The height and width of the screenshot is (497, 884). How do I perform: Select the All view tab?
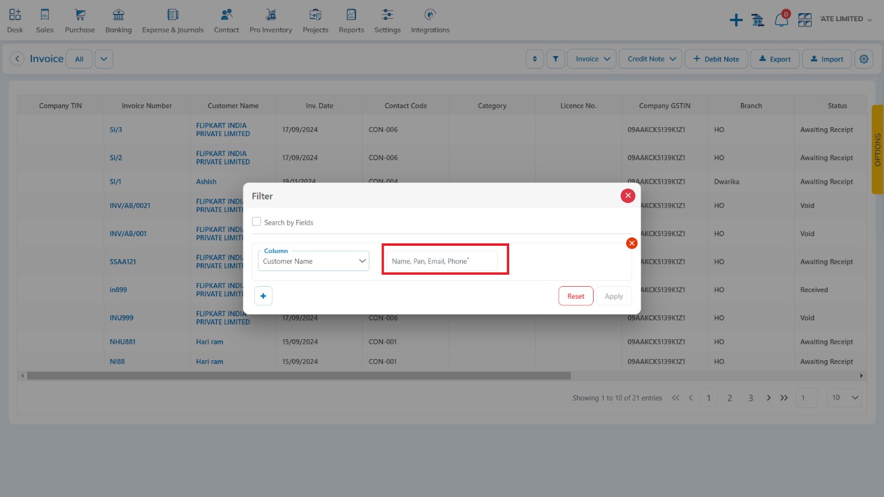coord(79,58)
